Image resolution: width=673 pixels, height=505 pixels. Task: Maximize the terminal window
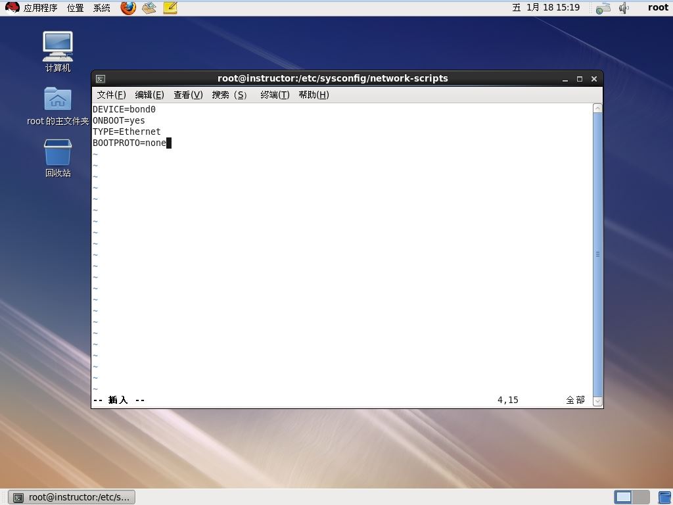tap(580, 79)
